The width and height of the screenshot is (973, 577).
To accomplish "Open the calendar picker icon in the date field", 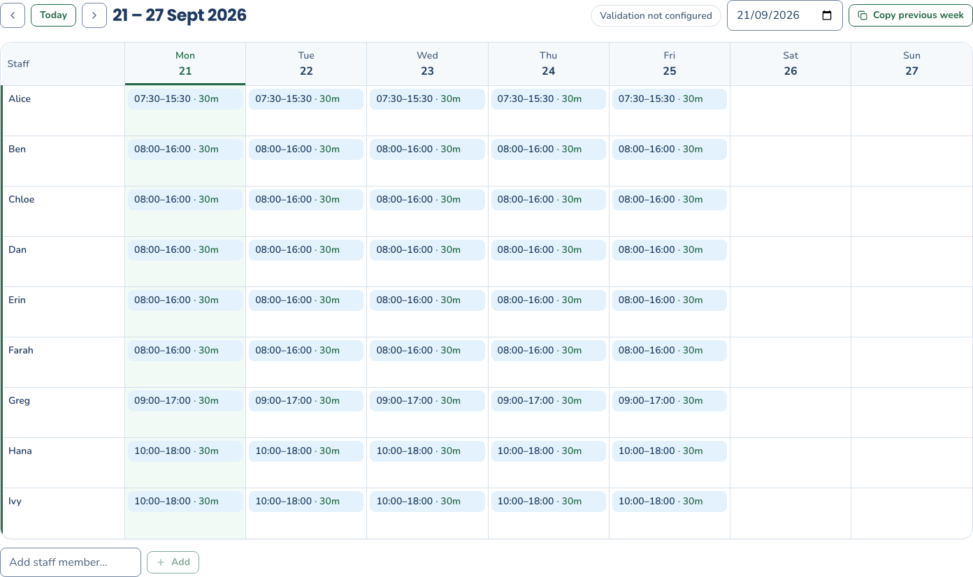I will pyautogui.click(x=827, y=15).
